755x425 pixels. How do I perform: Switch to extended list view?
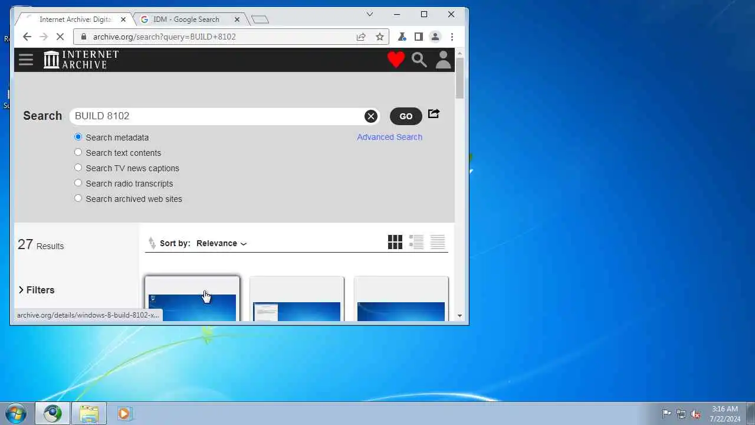pyautogui.click(x=416, y=242)
